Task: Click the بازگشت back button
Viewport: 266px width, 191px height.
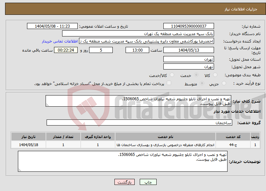Action: (125, 182)
